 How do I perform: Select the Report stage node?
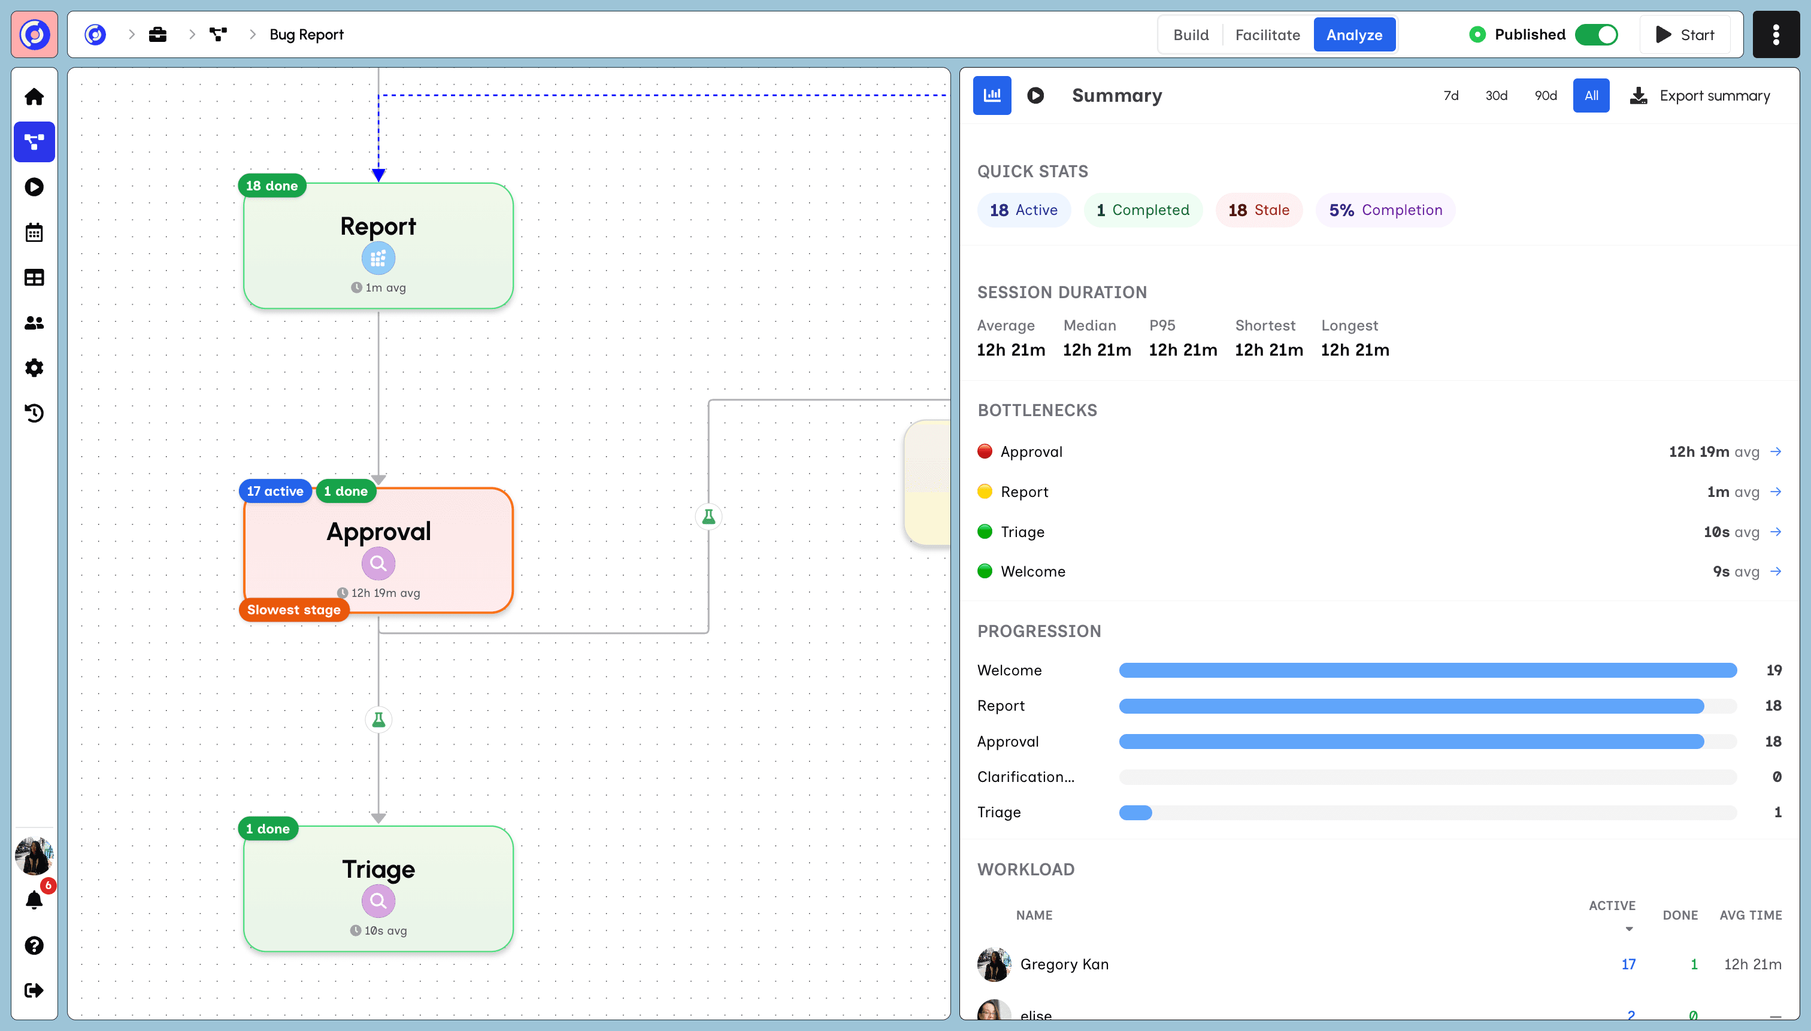[378, 245]
